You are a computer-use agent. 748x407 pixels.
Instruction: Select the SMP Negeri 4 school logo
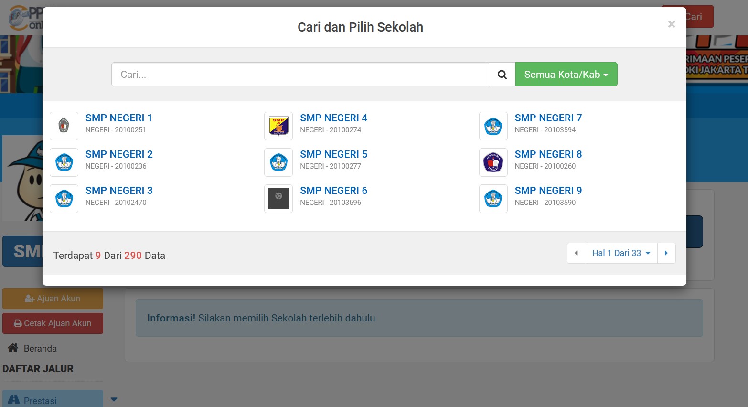tap(278, 126)
